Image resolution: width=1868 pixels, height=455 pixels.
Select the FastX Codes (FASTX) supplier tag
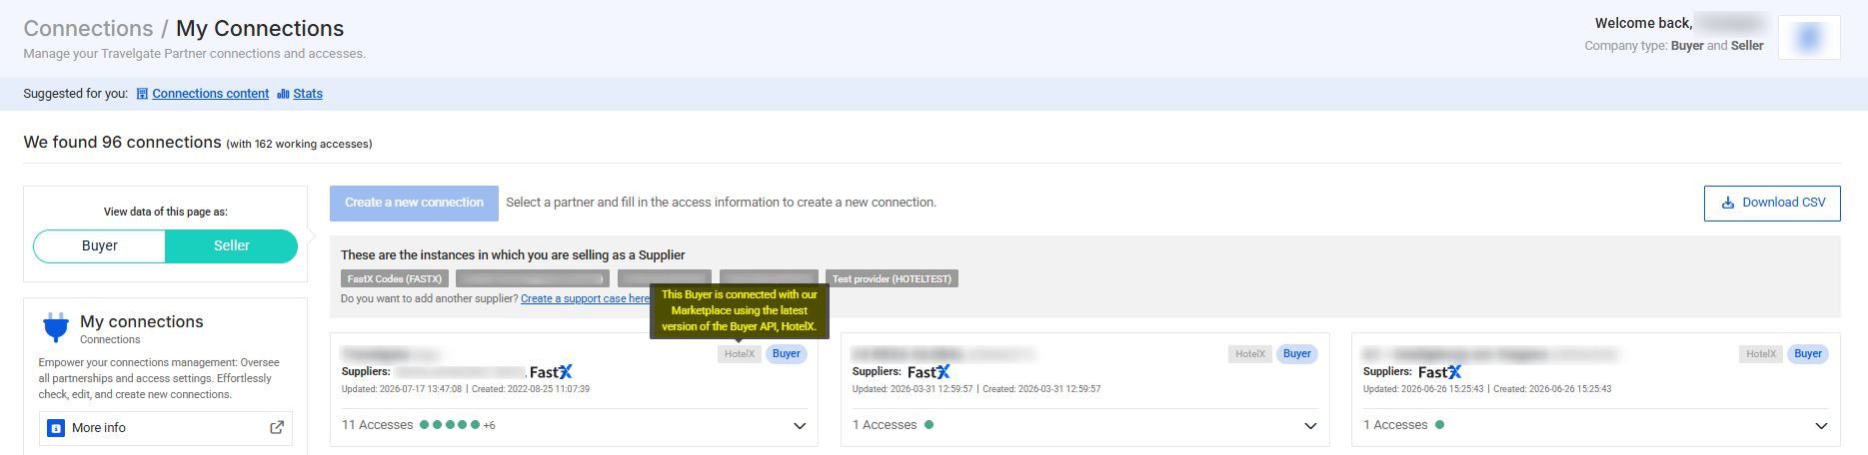pyautogui.click(x=395, y=279)
